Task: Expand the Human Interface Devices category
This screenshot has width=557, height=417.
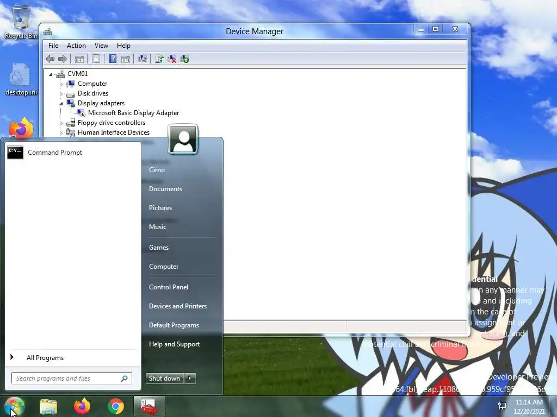Action: pyautogui.click(x=61, y=133)
